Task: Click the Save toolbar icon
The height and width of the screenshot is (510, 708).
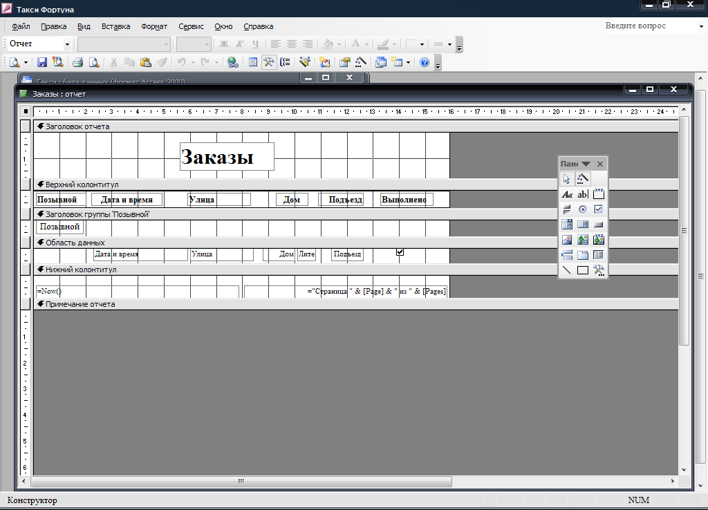Action: (x=42, y=62)
